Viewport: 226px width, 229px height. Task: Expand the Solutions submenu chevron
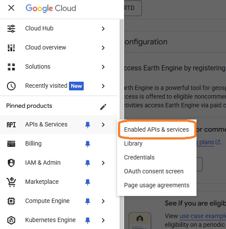103,67
